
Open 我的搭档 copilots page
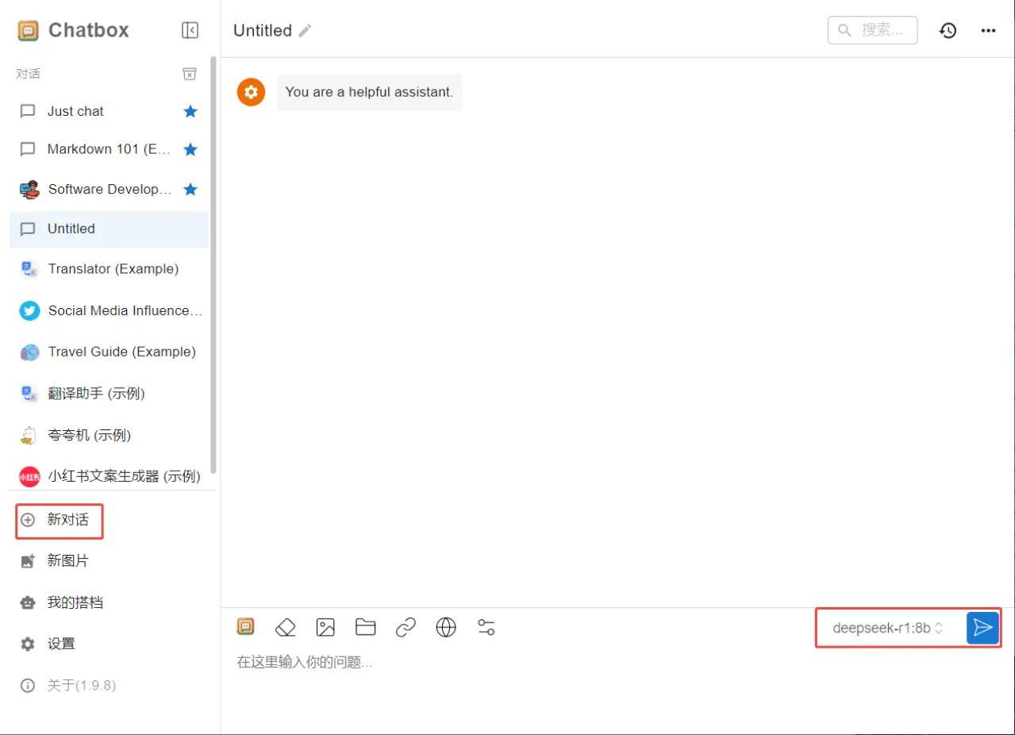pos(109,602)
